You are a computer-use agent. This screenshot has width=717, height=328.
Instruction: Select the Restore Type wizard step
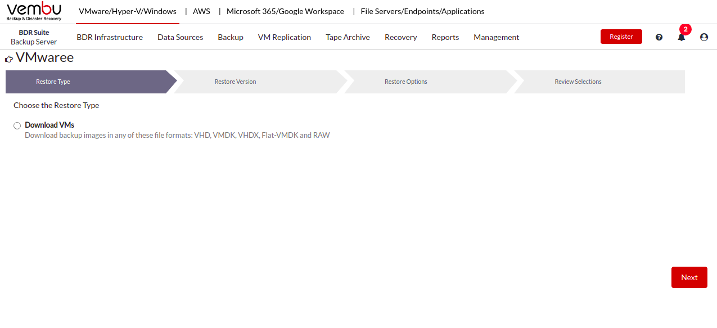click(x=90, y=82)
